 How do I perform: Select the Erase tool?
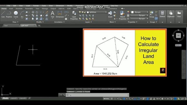47,12
